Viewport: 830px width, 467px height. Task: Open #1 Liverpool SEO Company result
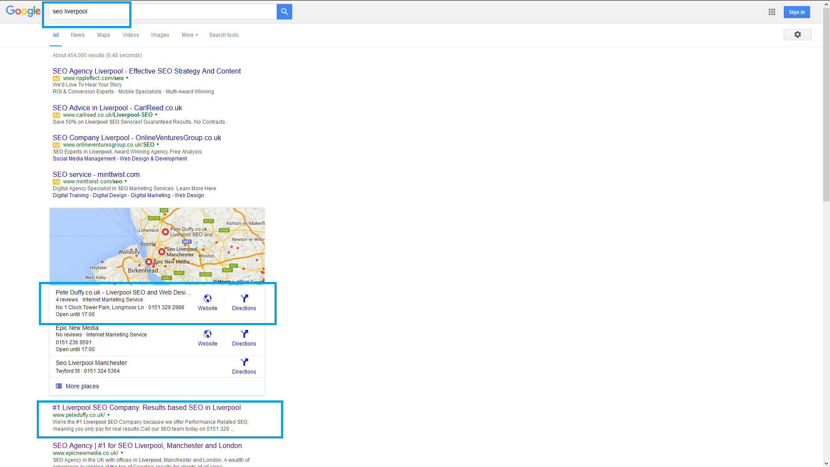(147, 407)
